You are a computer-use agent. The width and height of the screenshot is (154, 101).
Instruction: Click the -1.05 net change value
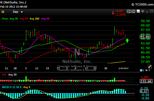tap(119, 11)
